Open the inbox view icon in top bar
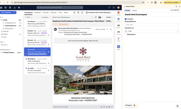 pos(1,8)
